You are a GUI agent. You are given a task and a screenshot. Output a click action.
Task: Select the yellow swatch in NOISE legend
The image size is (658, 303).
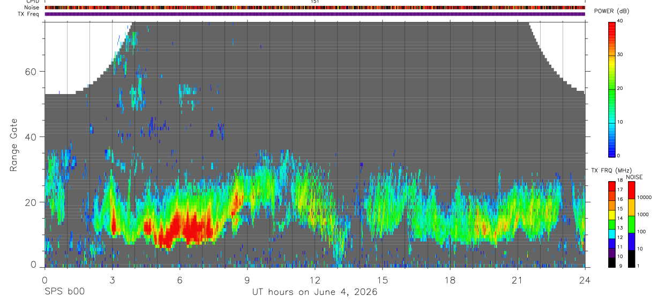(x=631, y=207)
